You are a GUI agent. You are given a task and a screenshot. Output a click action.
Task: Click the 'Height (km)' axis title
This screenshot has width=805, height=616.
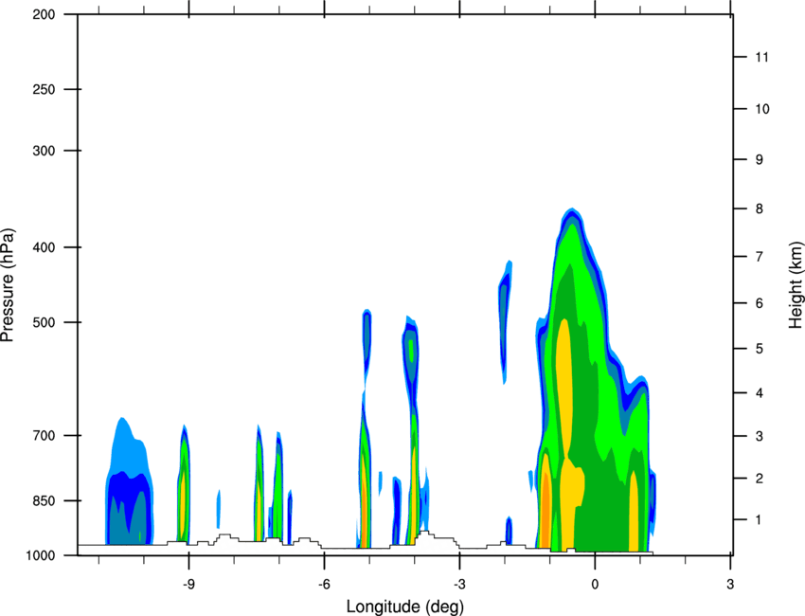point(796,284)
